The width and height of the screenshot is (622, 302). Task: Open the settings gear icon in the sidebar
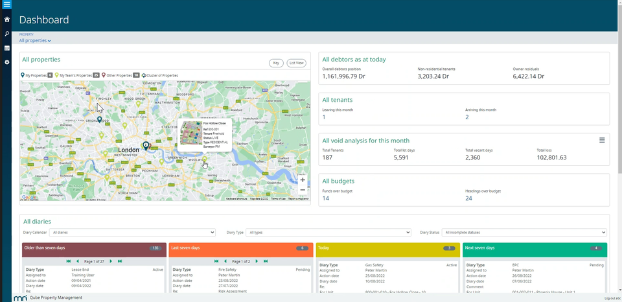point(6,62)
